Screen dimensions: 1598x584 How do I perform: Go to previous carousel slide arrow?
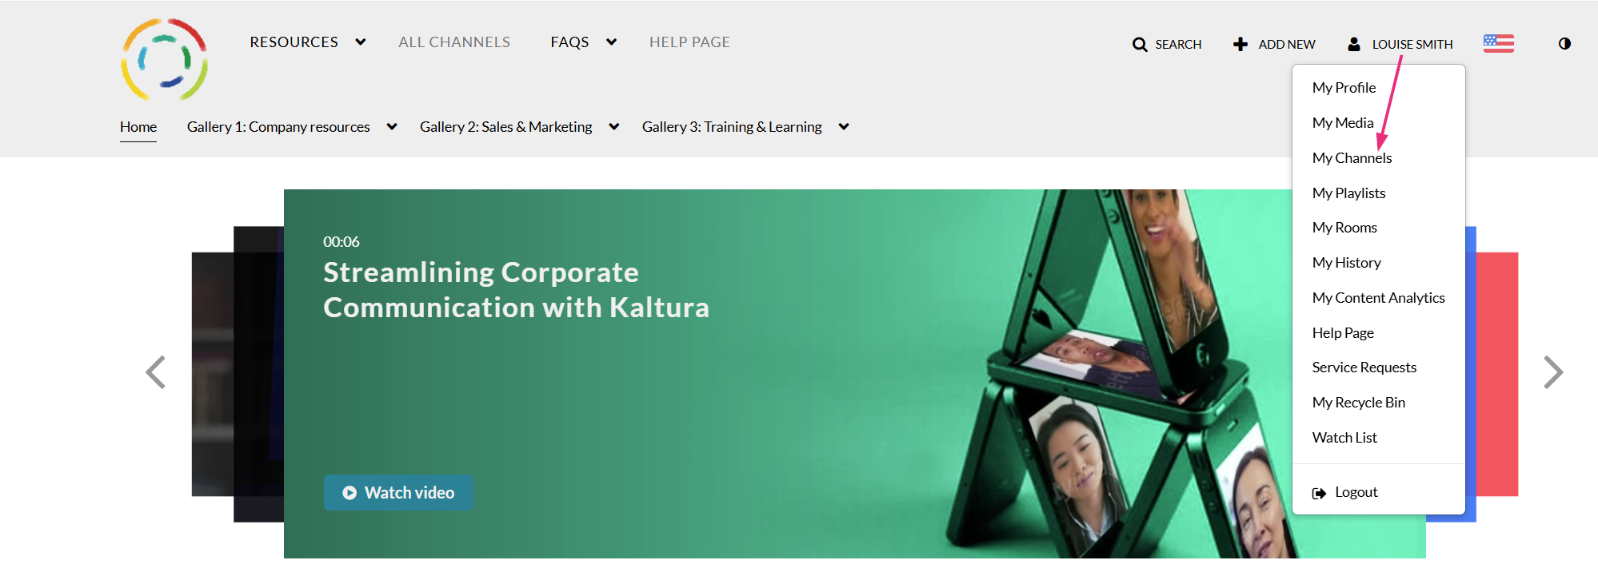156,372
